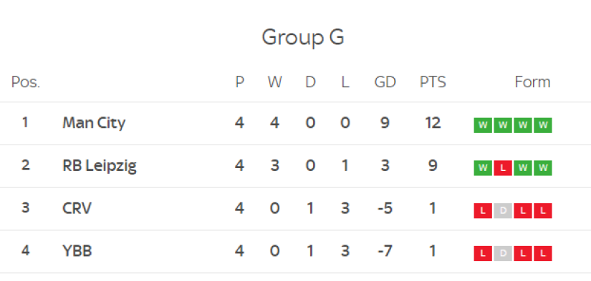
Task: Select the CRV team name
Action: coord(77,208)
